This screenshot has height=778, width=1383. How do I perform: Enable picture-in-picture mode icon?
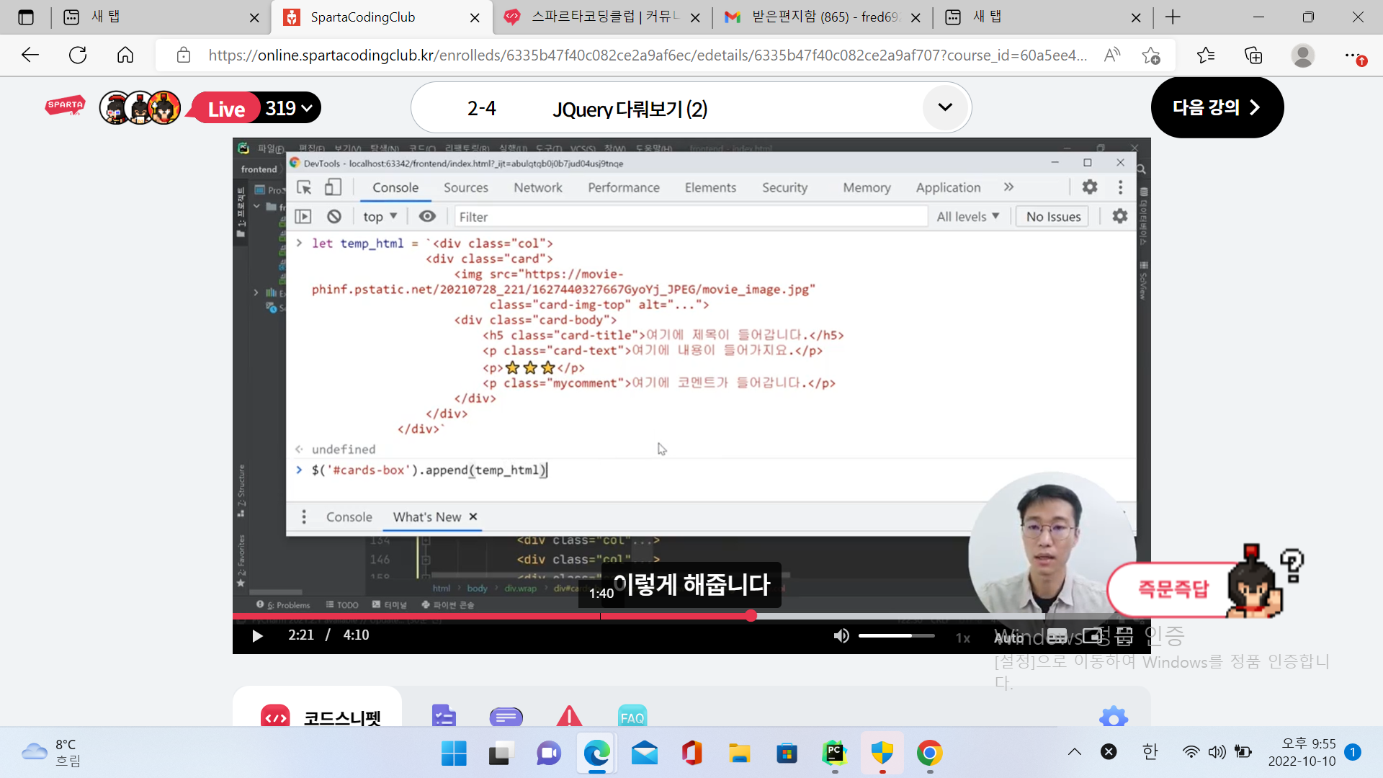(x=1093, y=636)
